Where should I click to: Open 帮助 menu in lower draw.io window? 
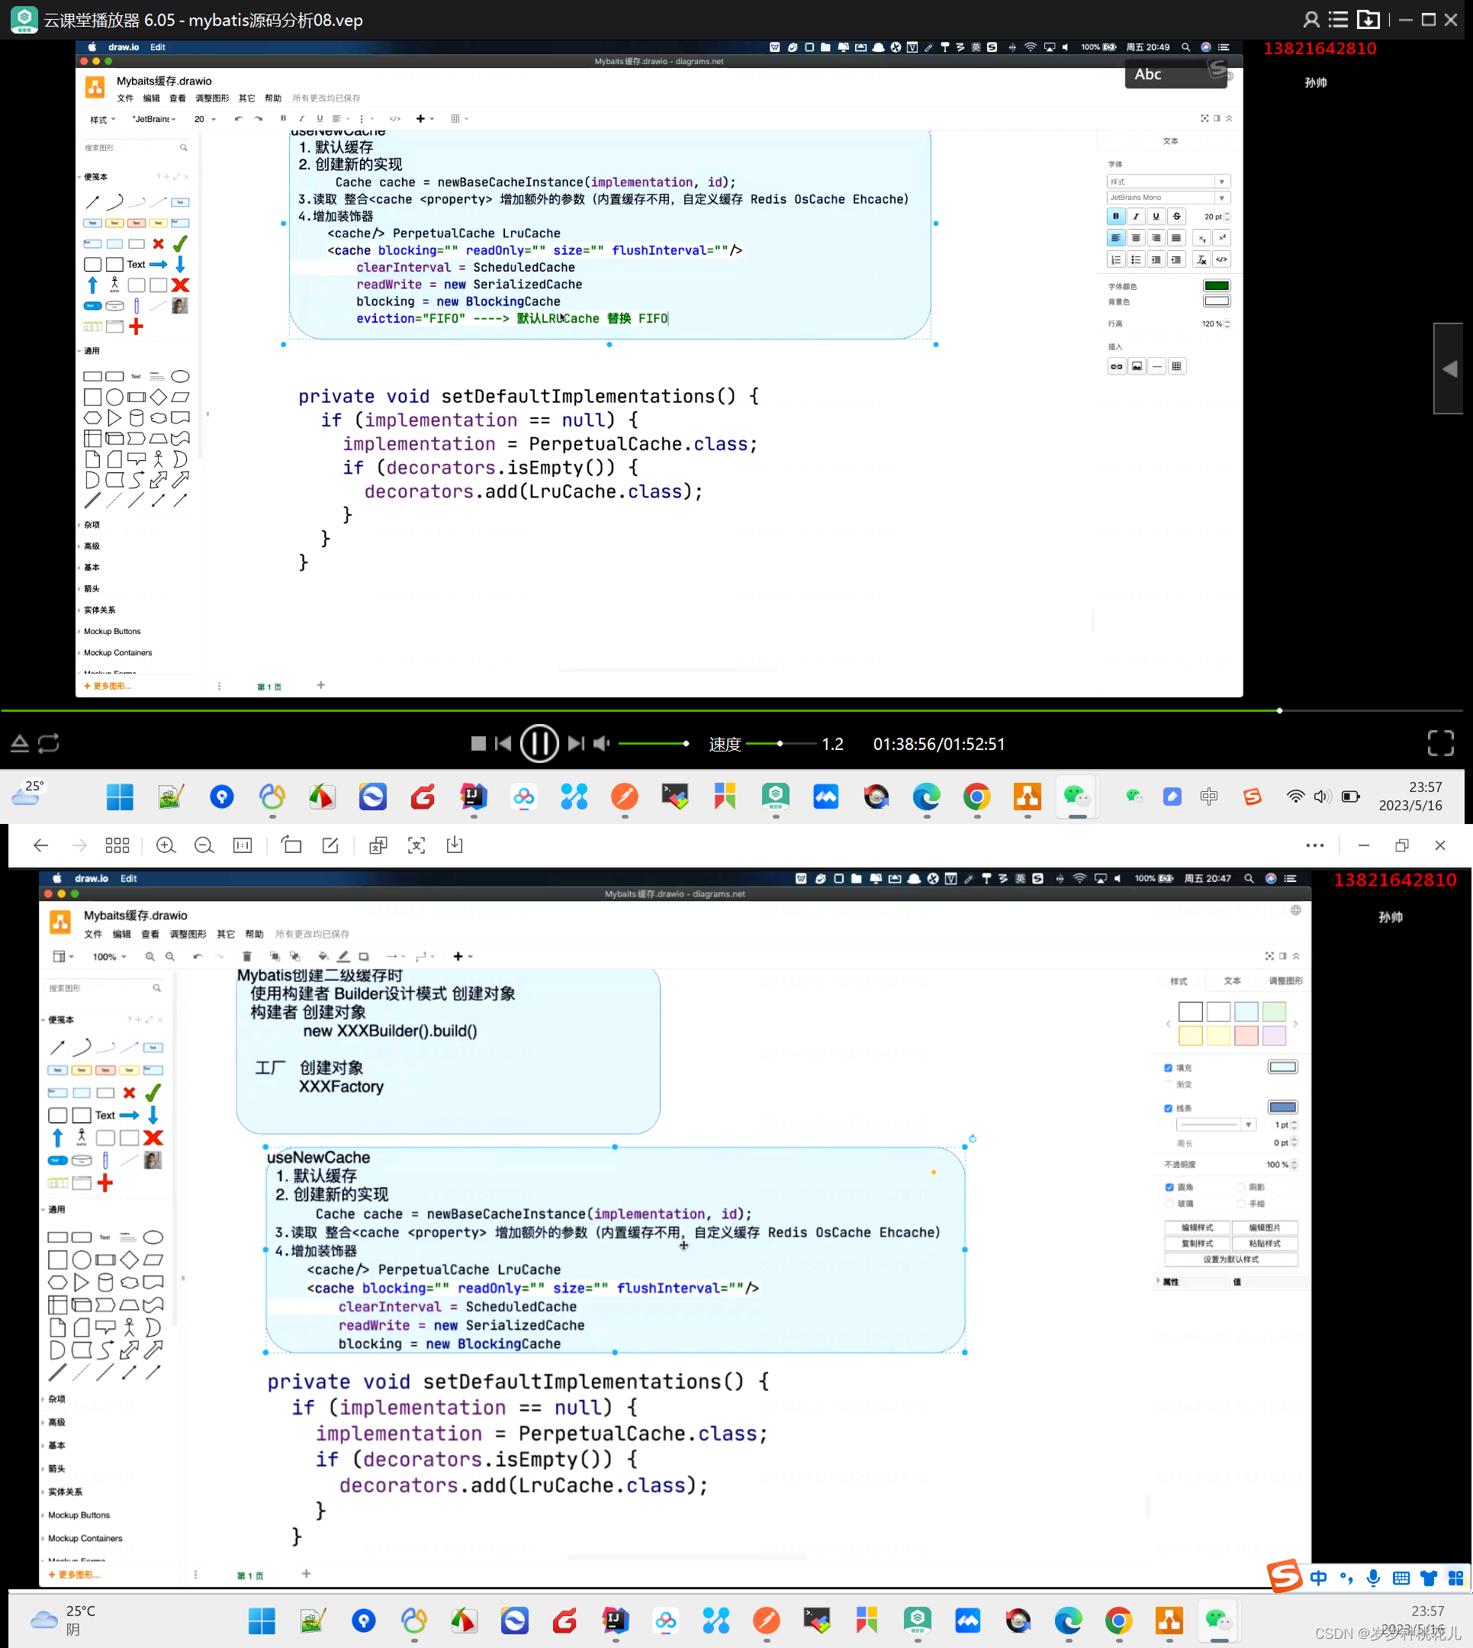point(254,934)
